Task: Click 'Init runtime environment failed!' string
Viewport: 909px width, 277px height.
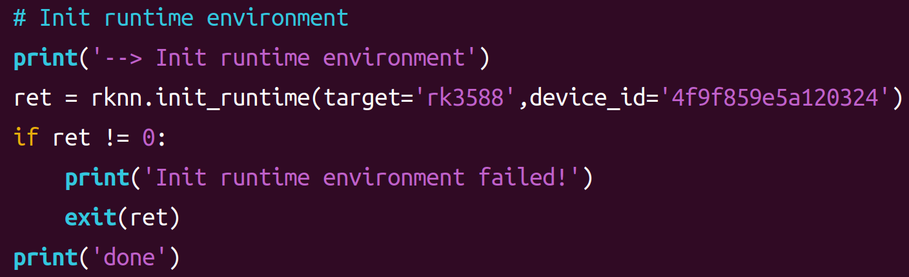Action: [x=362, y=178]
